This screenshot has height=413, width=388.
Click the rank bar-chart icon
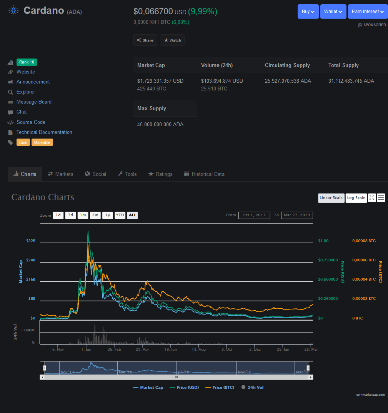10,62
